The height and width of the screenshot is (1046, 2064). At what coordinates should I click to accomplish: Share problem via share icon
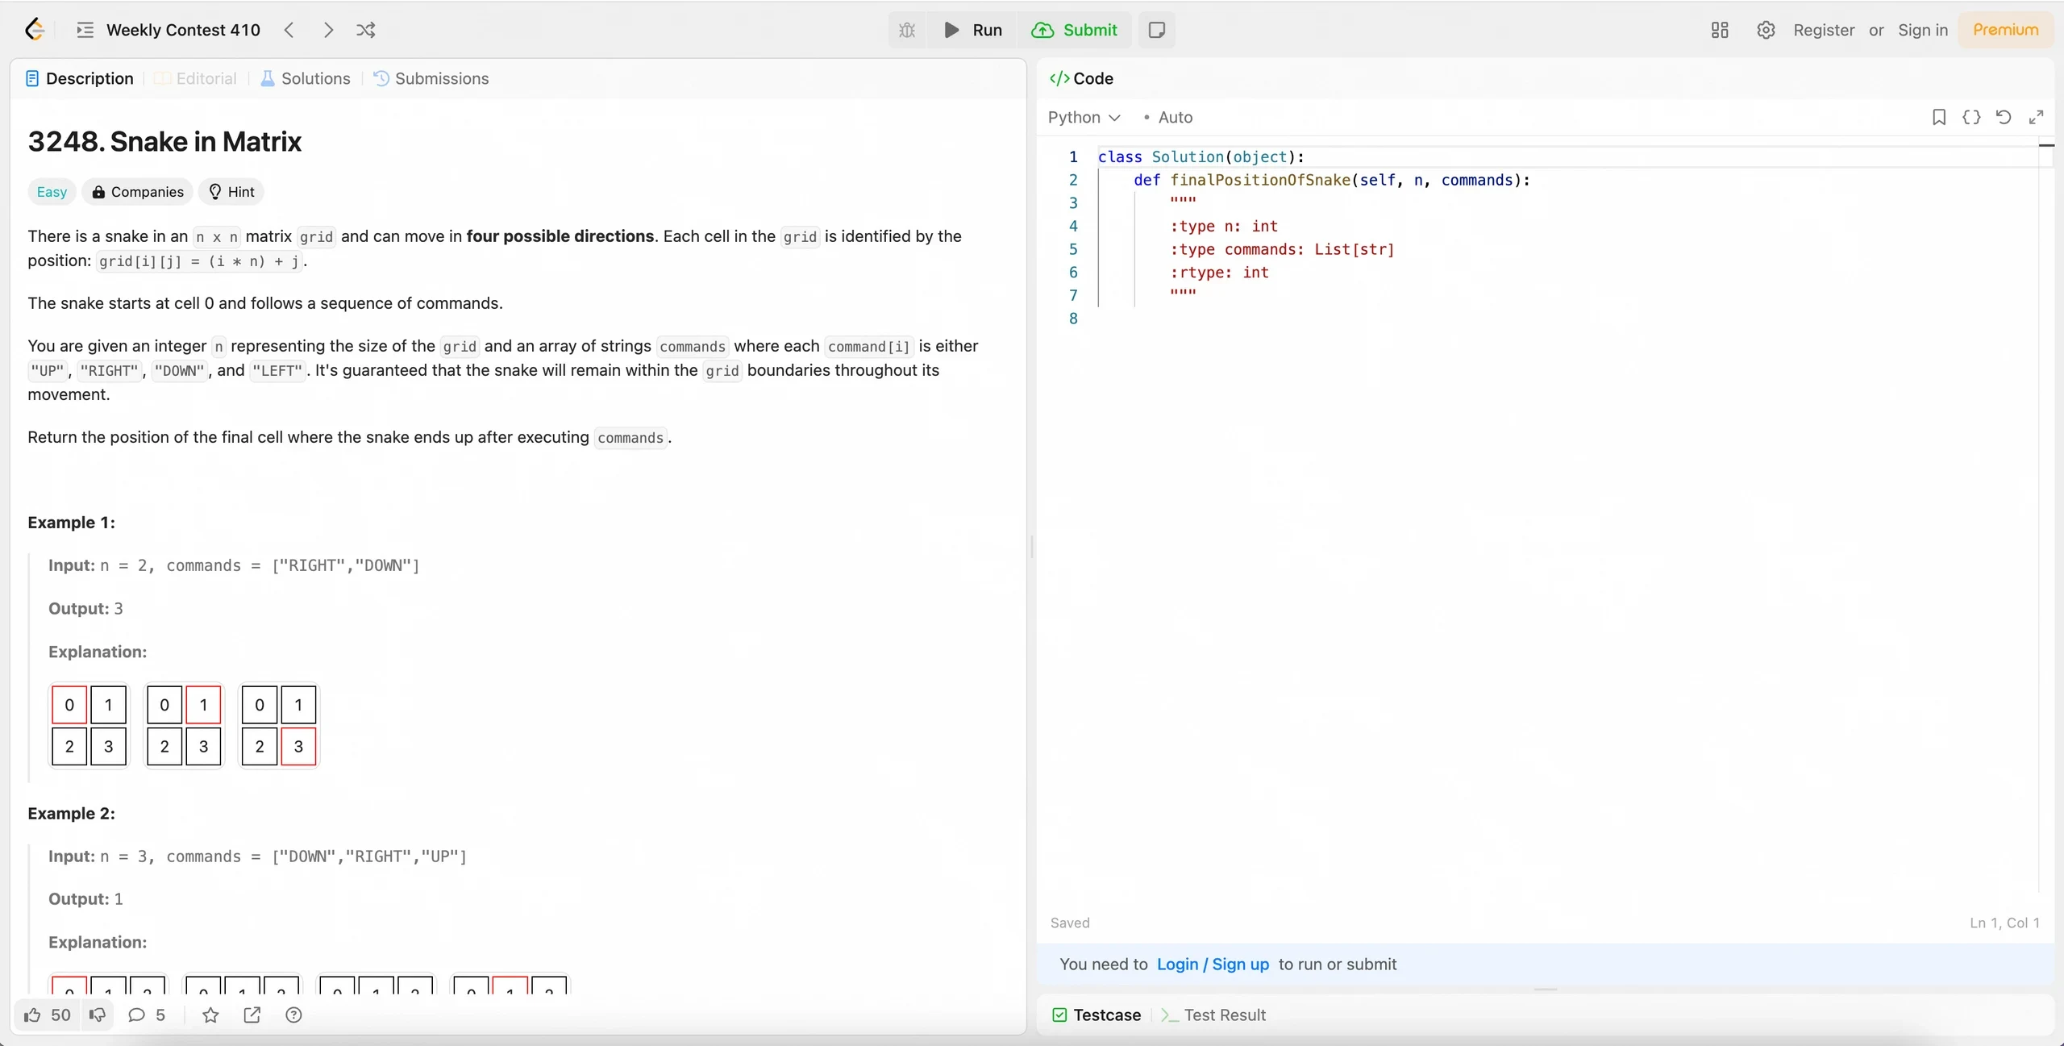click(x=252, y=1015)
